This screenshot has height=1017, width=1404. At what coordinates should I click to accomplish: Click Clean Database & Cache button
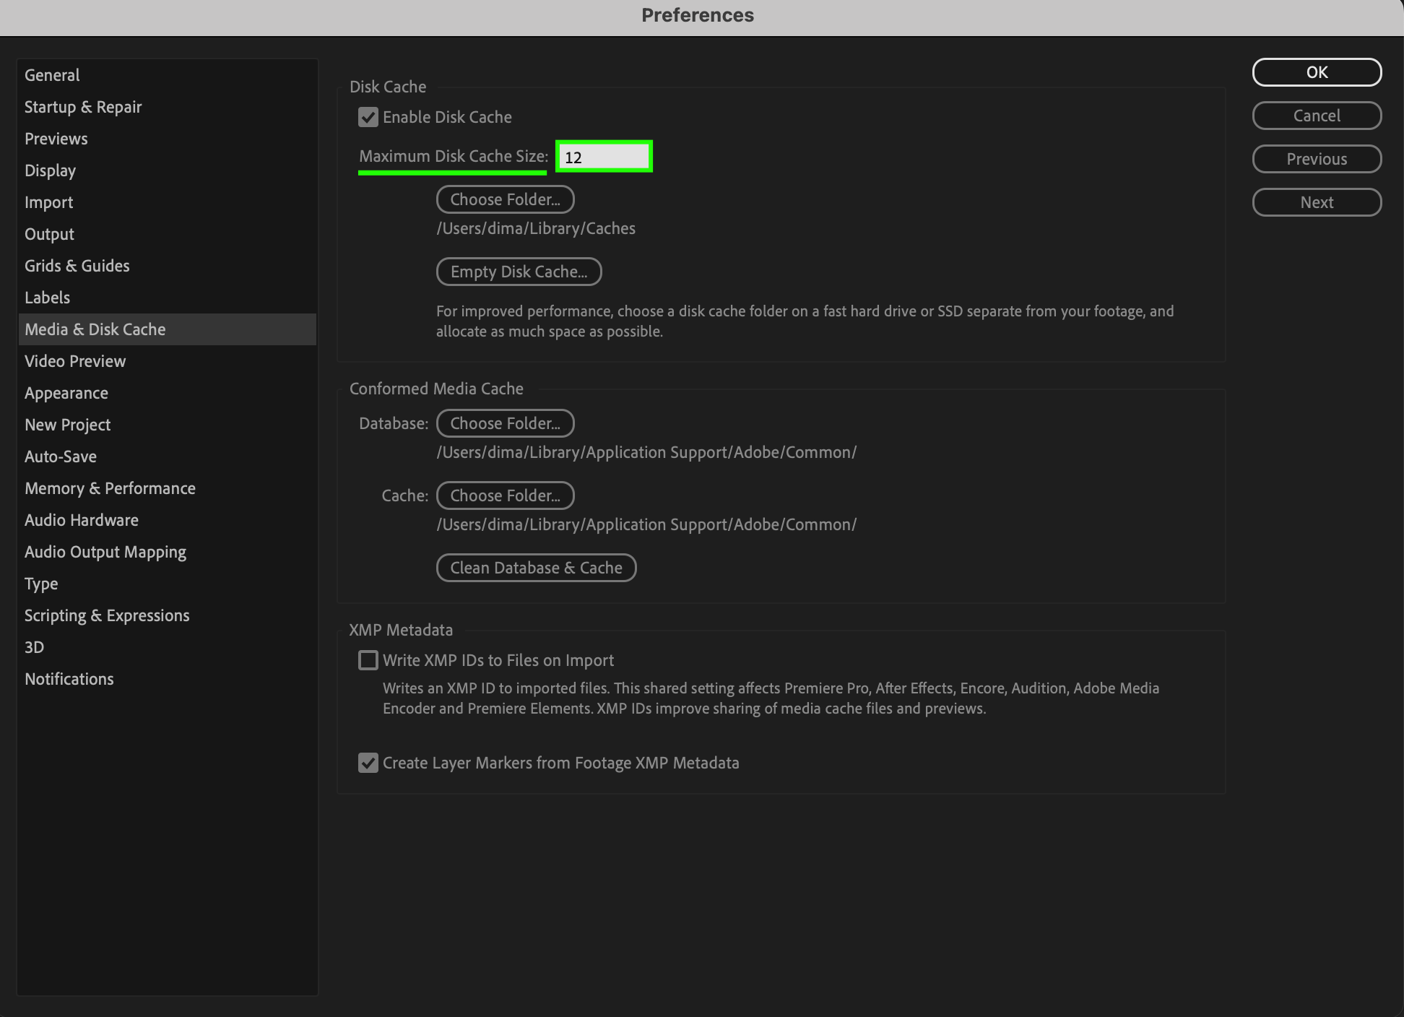point(536,568)
